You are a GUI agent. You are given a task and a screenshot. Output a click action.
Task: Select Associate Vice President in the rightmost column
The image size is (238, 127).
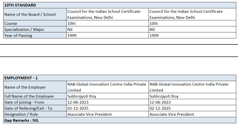point(172,114)
